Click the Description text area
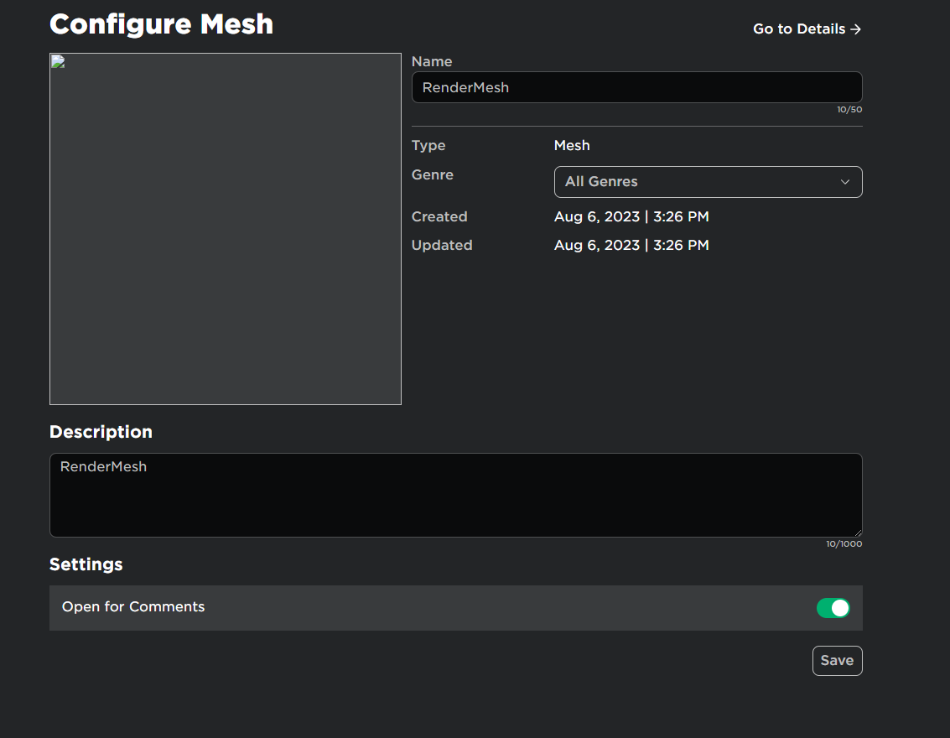 point(455,495)
